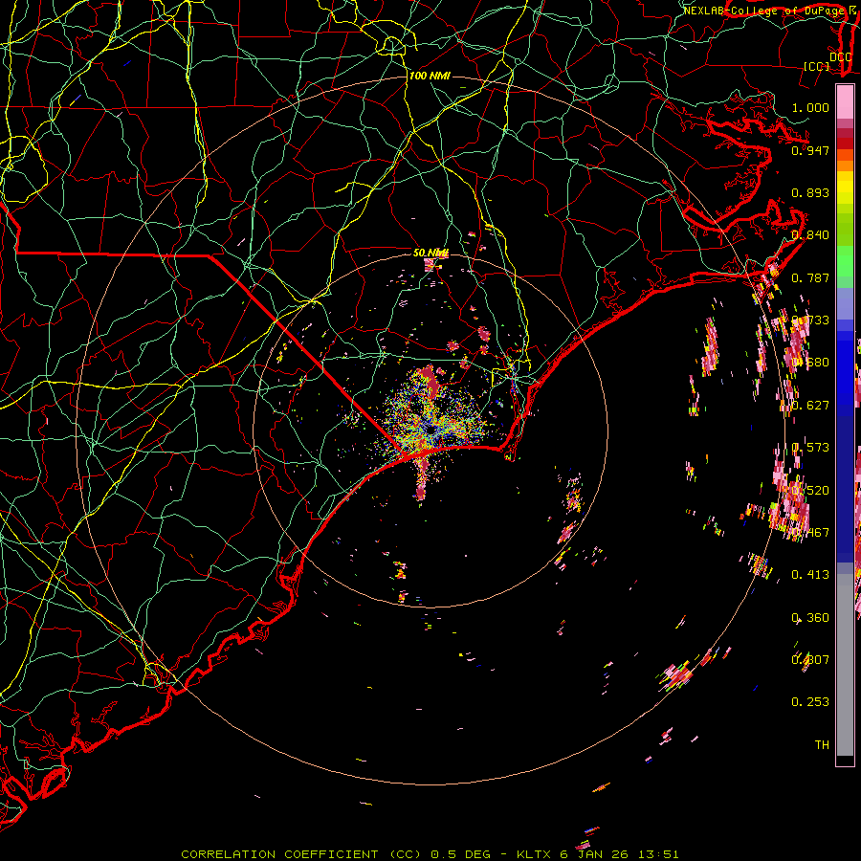This screenshot has height=861, width=861.
Task: Click the 1.000 legend value
Action: pos(810,107)
